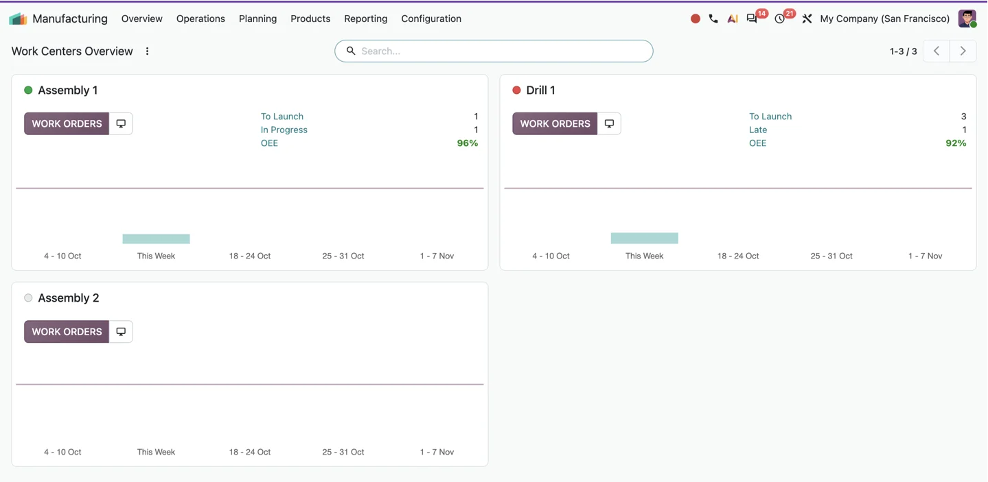This screenshot has width=988, height=482.
Task: Click "4 - 10 Oct" label in Drill 1 chart
Action: [551, 256]
